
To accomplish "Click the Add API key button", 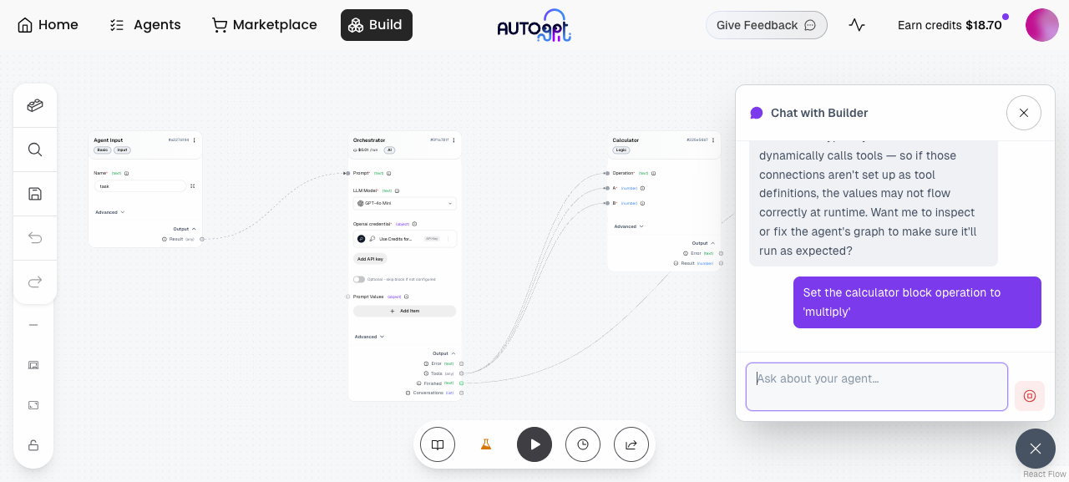I will click(x=370, y=259).
